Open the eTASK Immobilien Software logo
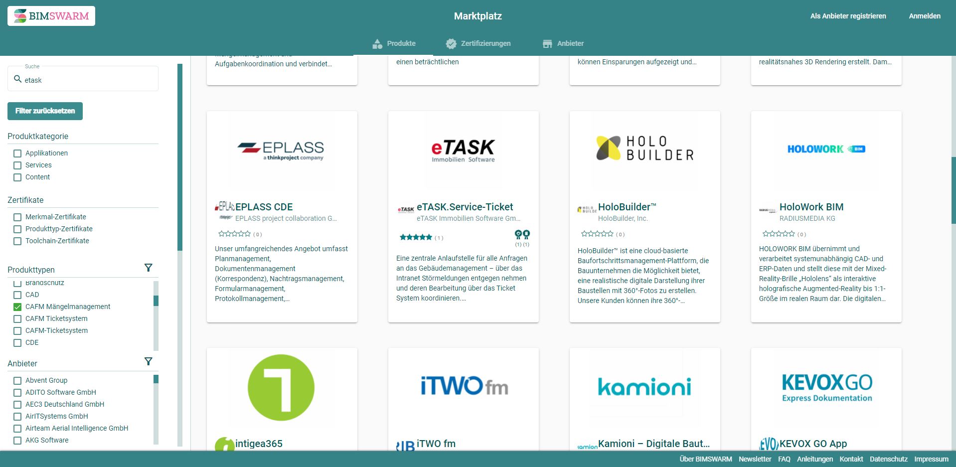956x467 pixels. [x=464, y=151]
